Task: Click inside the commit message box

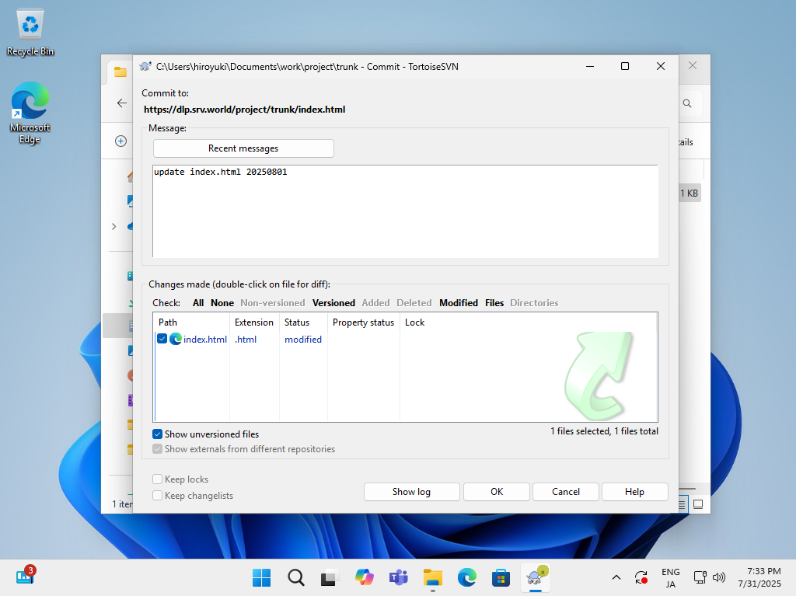Action: 405,211
